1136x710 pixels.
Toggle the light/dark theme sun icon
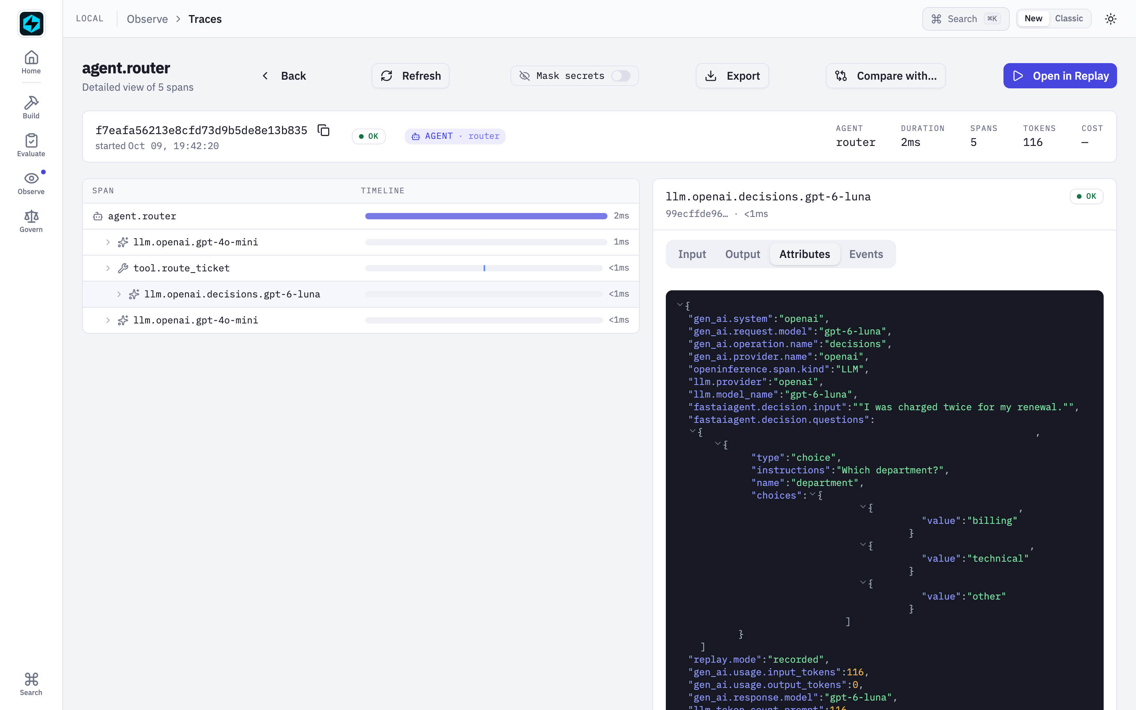tap(1110, 19)
